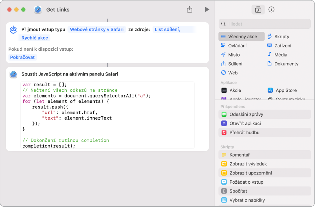This screenshot has height=207, width=315.
Task: Select the Skripty category
Action: coord(282,37)
